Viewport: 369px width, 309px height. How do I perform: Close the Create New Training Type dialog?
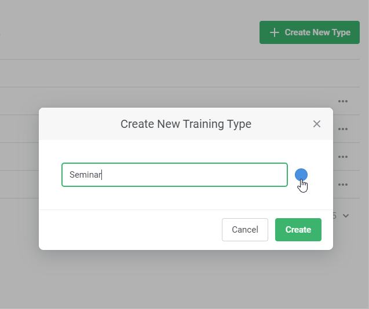[316, 124]
